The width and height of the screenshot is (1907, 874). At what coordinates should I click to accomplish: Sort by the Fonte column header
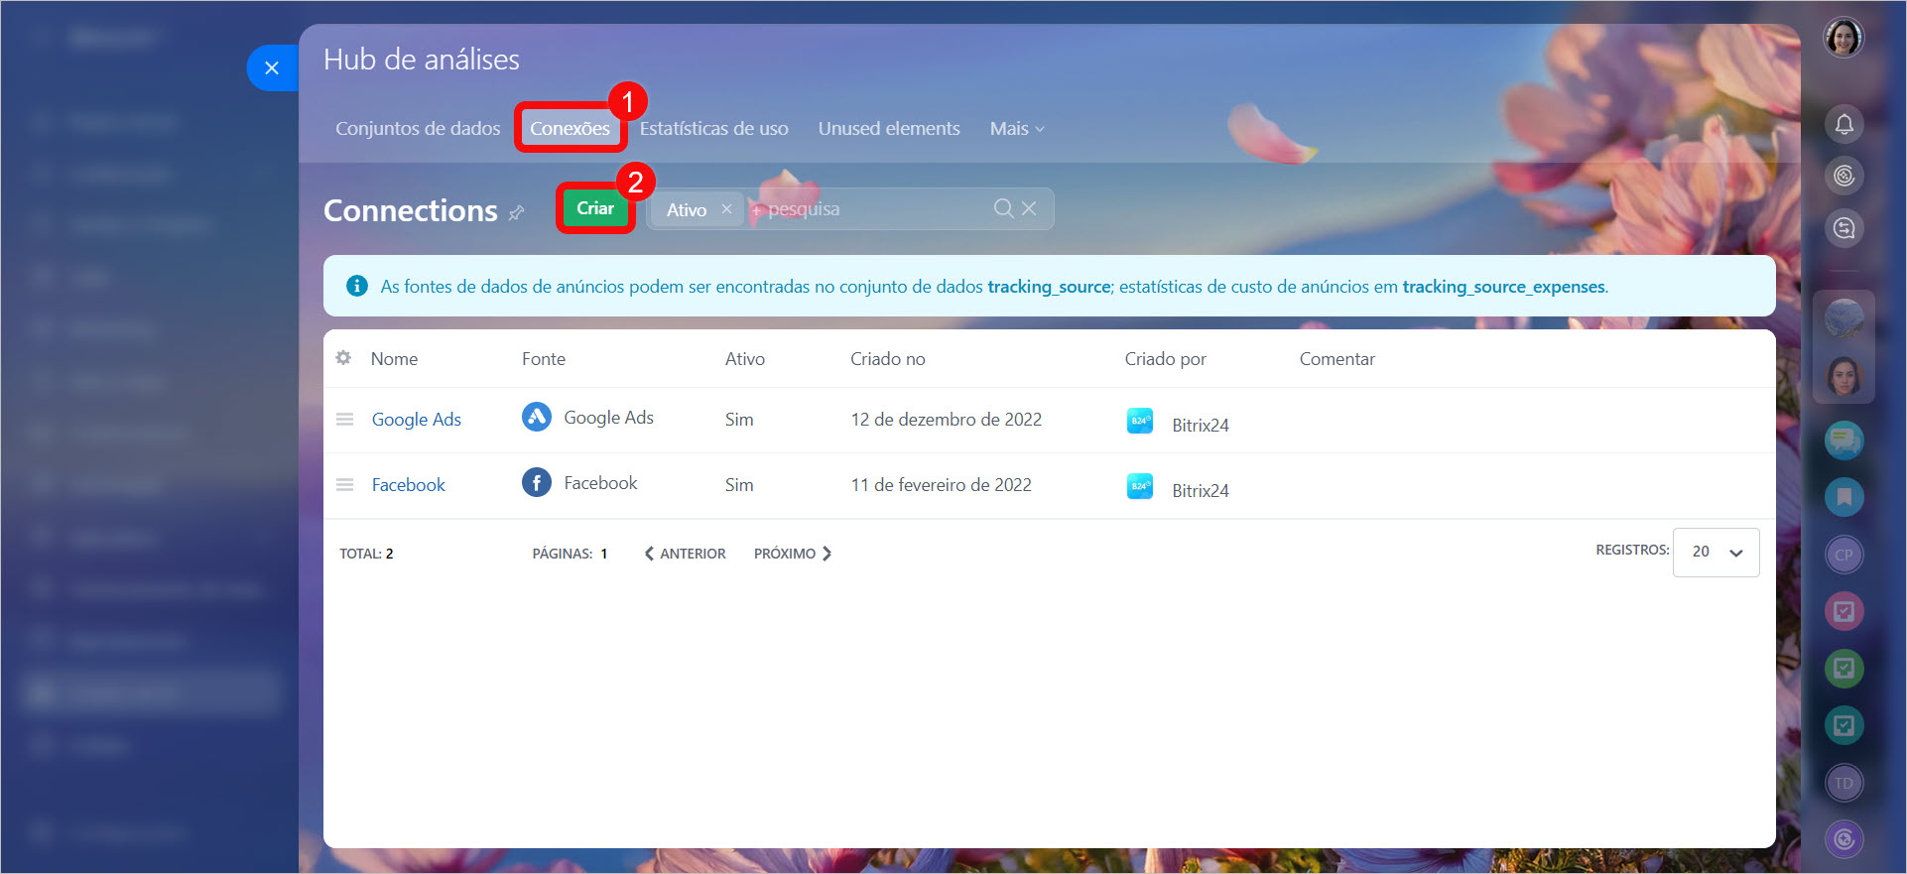coord(544,359)
